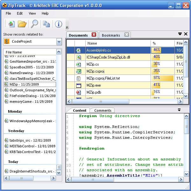Click the MZip.csproj project file icon
The height and width of the screenshot is (191, 191).
click(x=79, y=71)
